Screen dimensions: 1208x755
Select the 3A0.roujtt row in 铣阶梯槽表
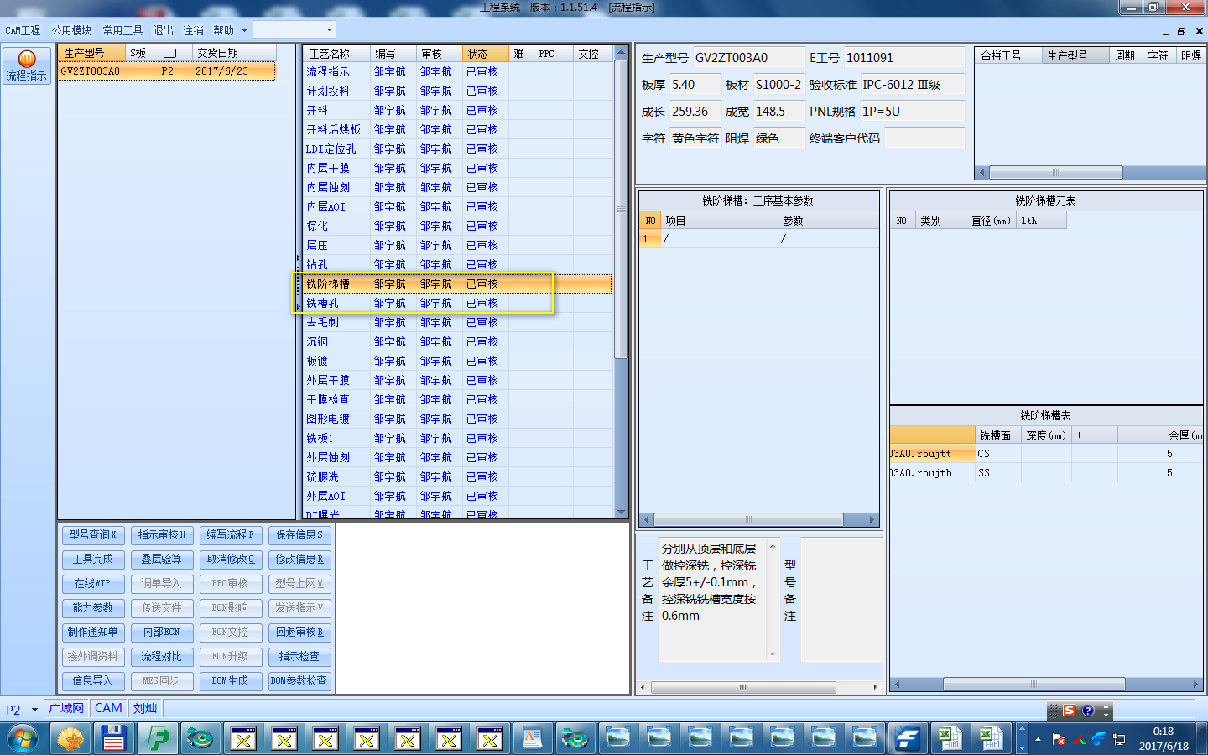(x=1046, y=454)
